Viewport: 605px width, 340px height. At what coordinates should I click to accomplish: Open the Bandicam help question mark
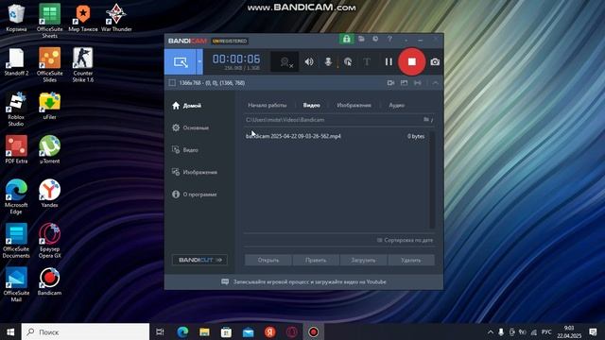389,39
